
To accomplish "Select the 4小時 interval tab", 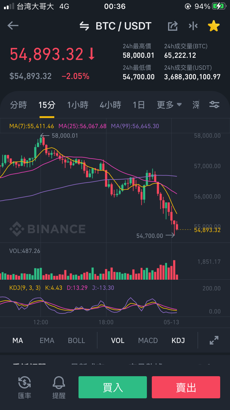I will [x=110, y=105].
